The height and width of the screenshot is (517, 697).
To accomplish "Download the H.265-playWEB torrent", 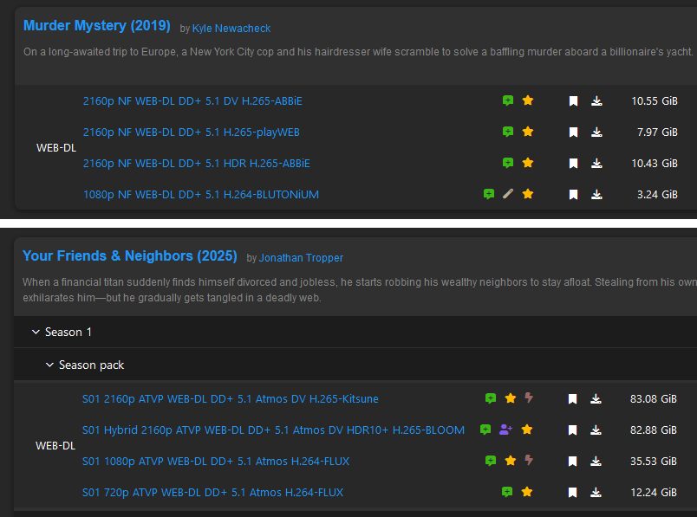I will coord(596,132).
